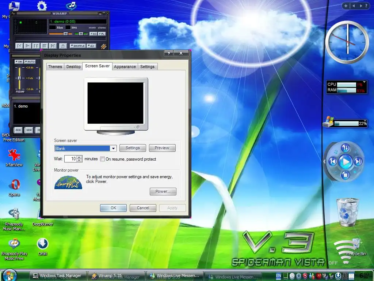Toggle Winamp repeat mode
Viewport: 374px width, 281px height.
tap(91, 46)
